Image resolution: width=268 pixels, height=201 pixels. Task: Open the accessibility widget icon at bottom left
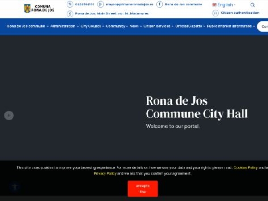point(15,187)
